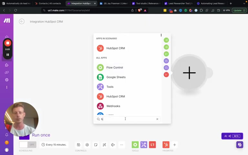The height and width of the screenshot is (155, 248).
Task: Click the music note icon in browser toolbar
Action: pos(213,10)
